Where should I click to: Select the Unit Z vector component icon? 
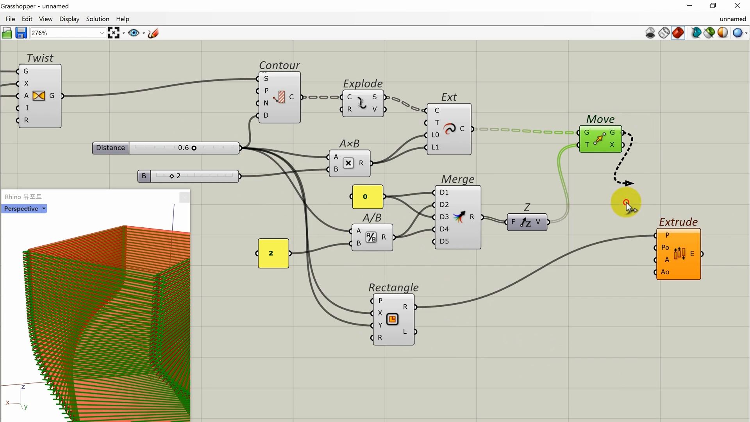click(526, 222)
